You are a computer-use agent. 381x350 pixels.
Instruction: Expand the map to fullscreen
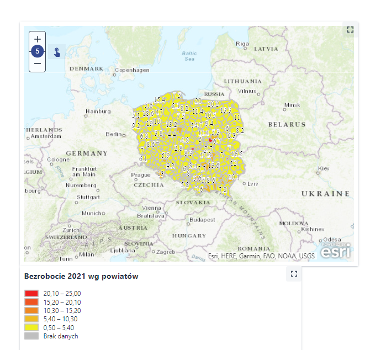click(350, 30)
